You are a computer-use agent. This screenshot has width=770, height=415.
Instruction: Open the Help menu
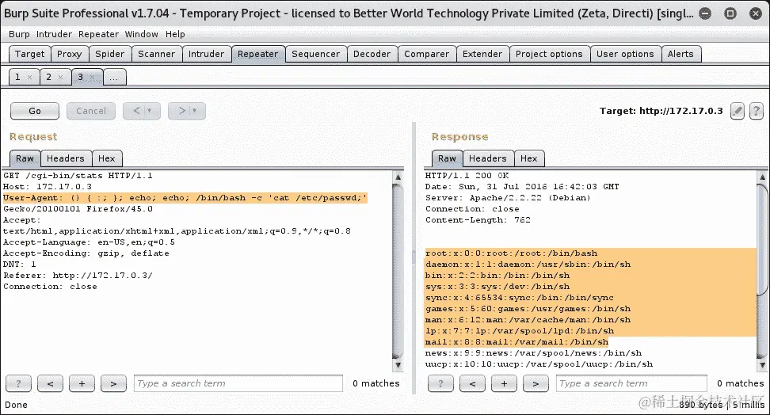[175, 34]
